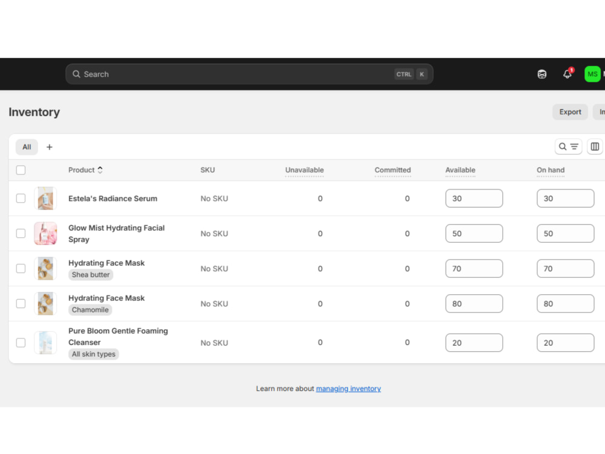Viewport: 605px width, 454px height.
Task: Click the On hand column header
Action: click(x=550, y=170)
